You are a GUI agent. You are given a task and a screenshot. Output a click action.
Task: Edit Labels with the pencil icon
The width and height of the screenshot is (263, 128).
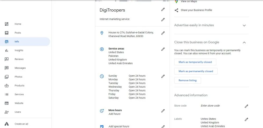click(246, 119)
